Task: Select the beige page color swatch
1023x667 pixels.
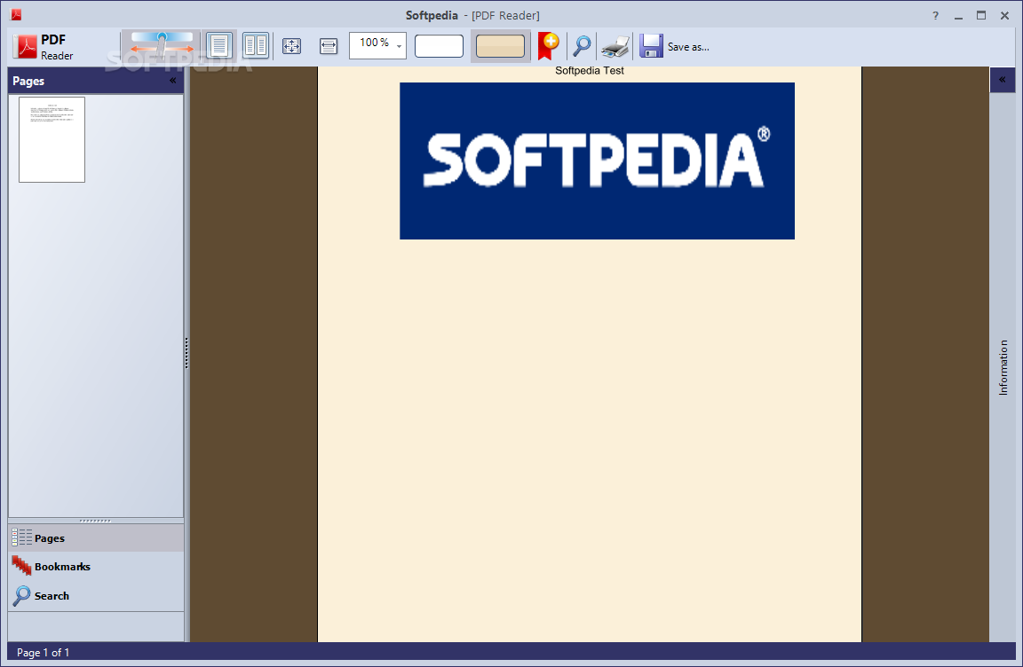Action: [x=501, y=46]
